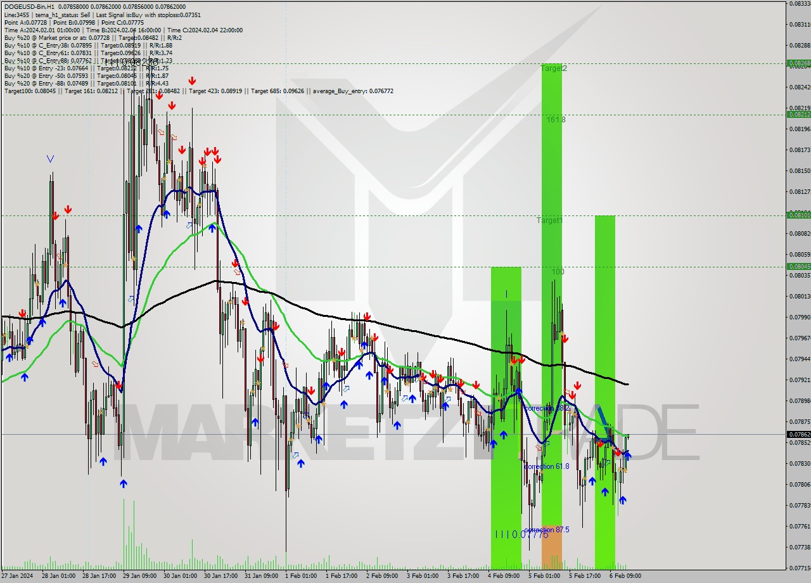Click the 2 Feb 09:00 time label

383,576
